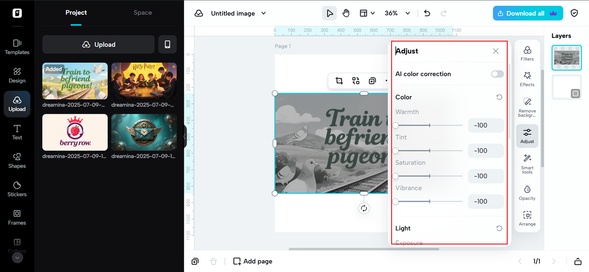Image resolution: width=589 pixels, height=272 pixels.
Task: Select the berry row logo thumbnail
Action: point(75,133)
